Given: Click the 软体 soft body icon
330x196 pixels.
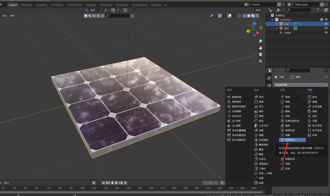Looking at the screenshot, I should coord(309,135).
